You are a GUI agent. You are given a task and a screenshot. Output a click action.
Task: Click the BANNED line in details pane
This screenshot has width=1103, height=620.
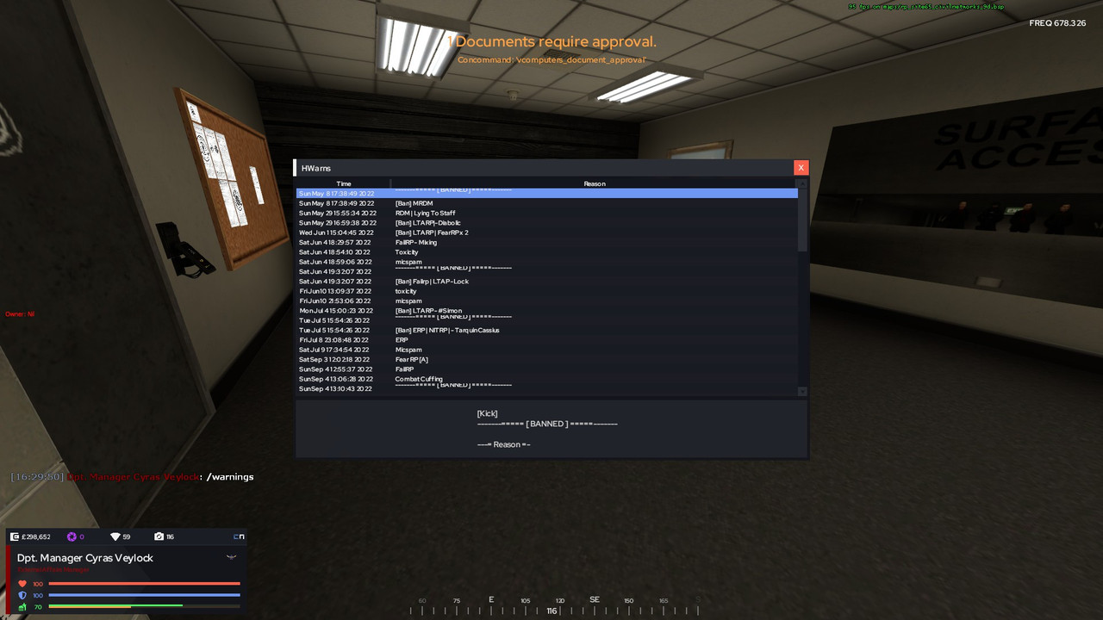click(x=547, y=424)
